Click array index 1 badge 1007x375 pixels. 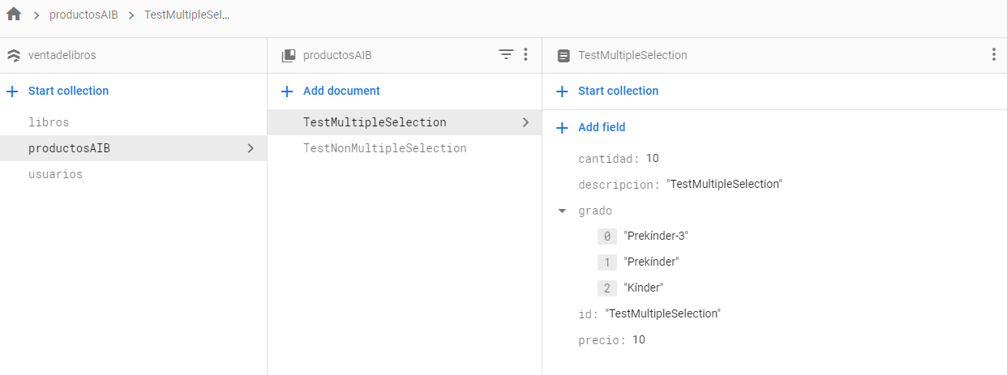click(x=607, y=262)
